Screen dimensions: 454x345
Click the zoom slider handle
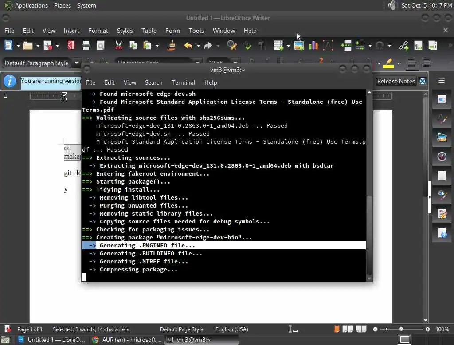(401, 329)
